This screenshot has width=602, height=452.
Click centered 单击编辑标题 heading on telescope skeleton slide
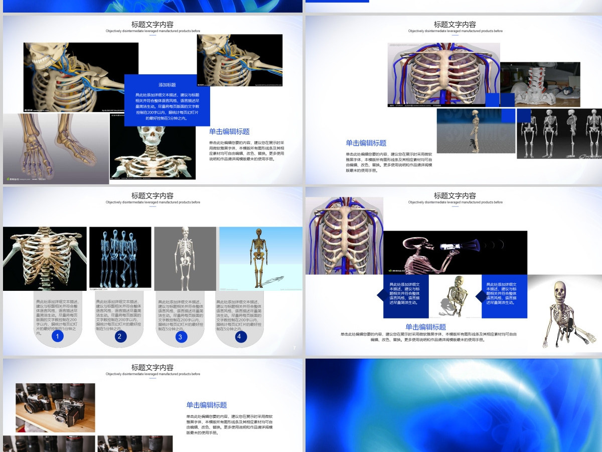(x=425, y=327)
